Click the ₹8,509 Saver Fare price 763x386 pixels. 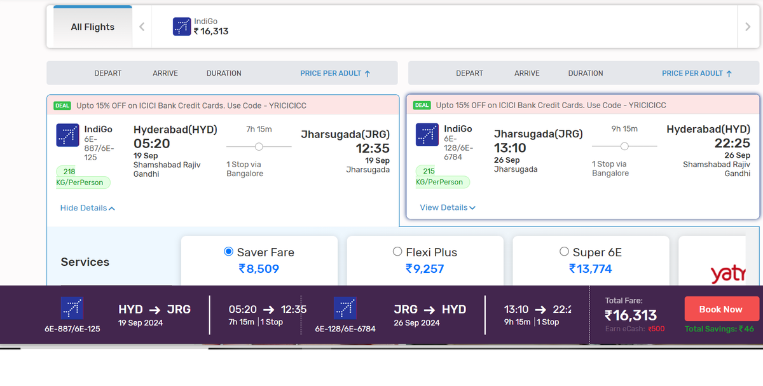coord(259,268)
